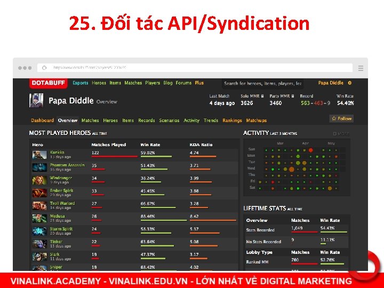Click the KDA Ratio column header

[x=201, y=145]
